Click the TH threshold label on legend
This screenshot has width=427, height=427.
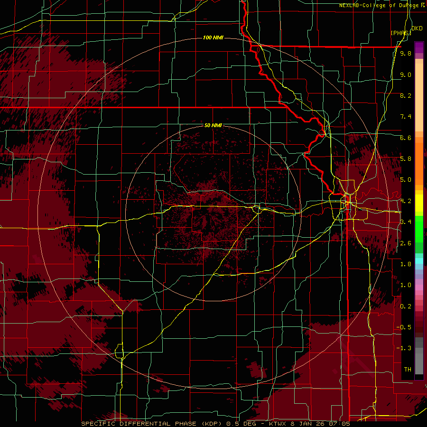(x=408, y=370)
